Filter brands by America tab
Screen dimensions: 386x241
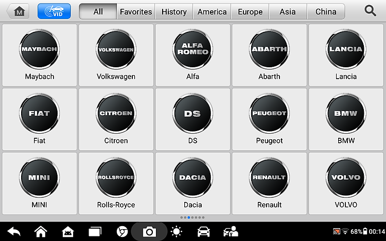pos(212,11)
